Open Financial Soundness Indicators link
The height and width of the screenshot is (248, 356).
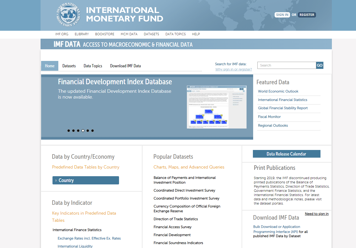pyautogui.click(x=178, y=243)
